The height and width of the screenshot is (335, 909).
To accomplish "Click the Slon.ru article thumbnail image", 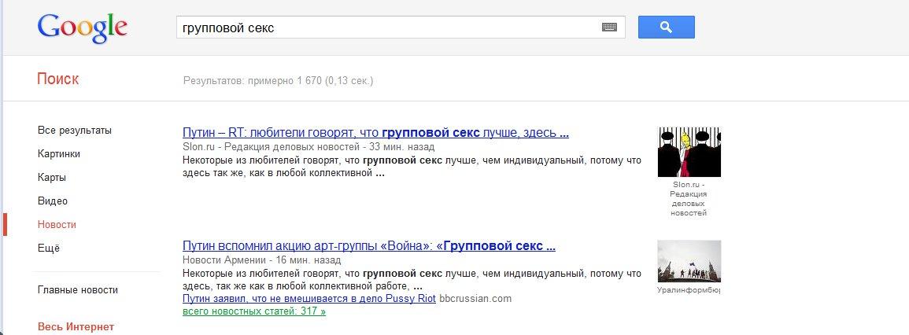I will [x=689, y=152].
